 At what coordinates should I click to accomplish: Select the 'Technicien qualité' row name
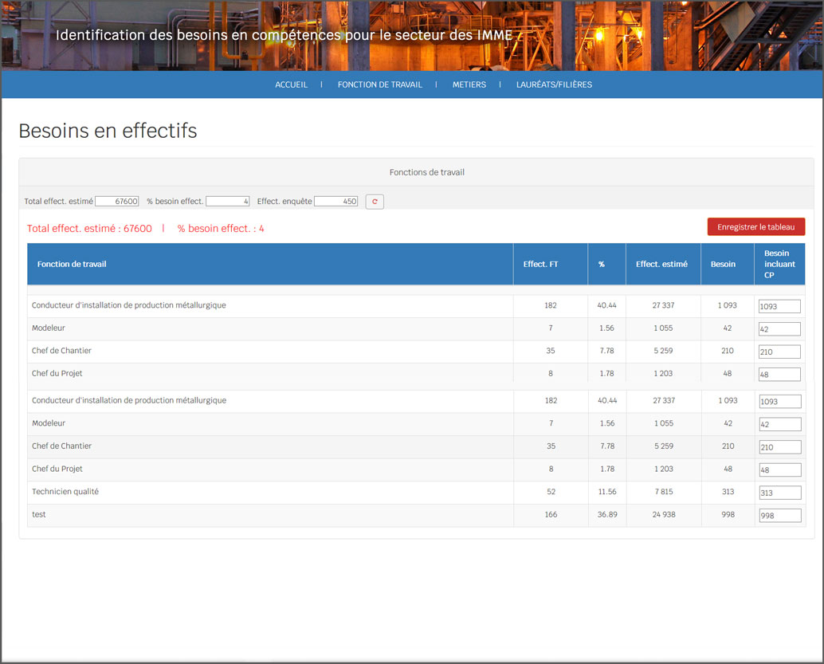pyautogui.click(x=65, y=492)
